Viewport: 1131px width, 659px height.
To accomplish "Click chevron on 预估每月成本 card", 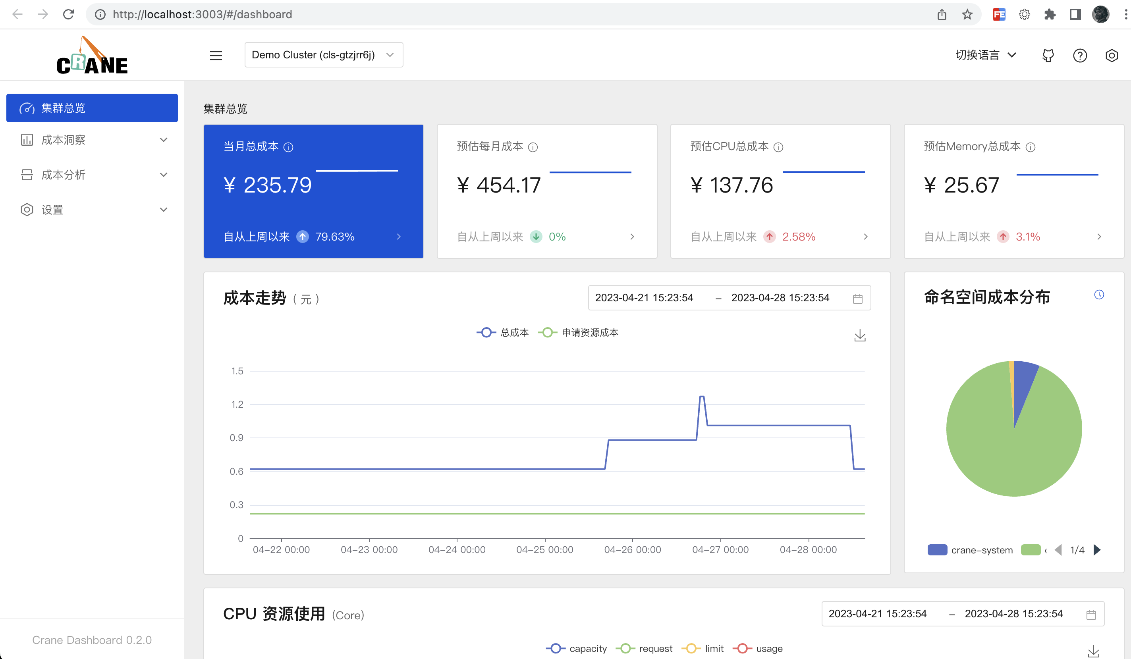I will tap(632, 237).
